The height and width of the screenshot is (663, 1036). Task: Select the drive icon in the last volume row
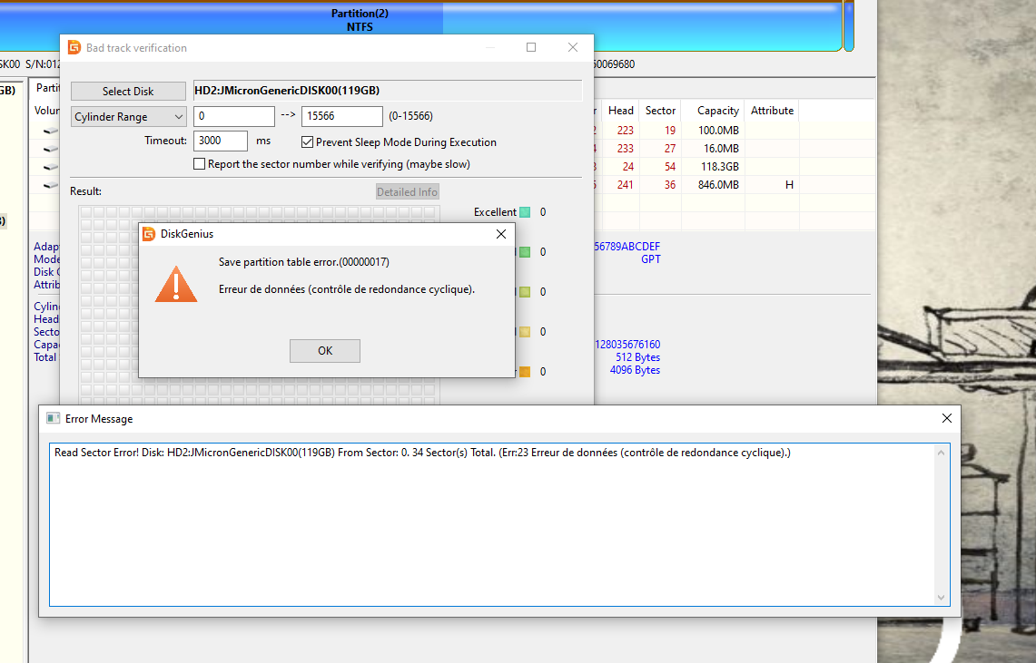(x=51, y=185)
